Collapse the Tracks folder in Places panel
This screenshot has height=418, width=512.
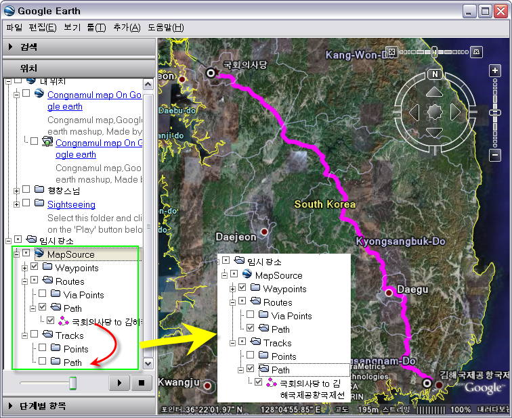[x=24, y=335]
